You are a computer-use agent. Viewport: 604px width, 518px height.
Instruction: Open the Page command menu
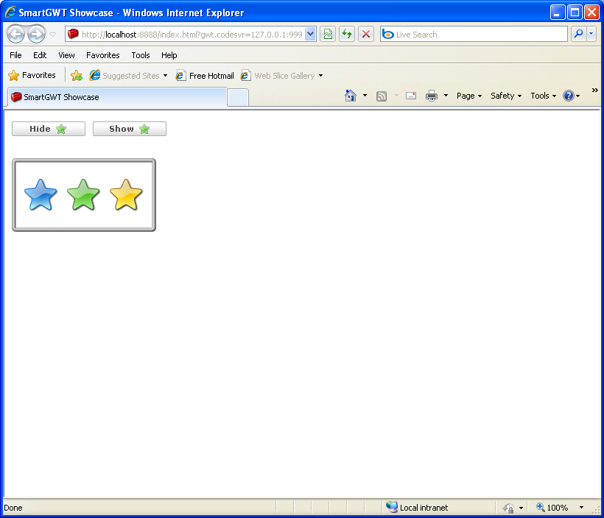[468, 96]
